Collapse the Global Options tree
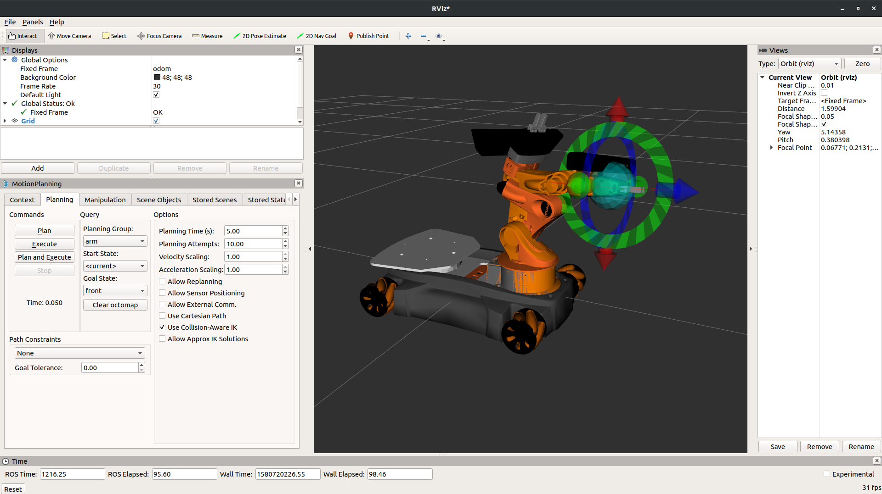 (x=5, y=60)
